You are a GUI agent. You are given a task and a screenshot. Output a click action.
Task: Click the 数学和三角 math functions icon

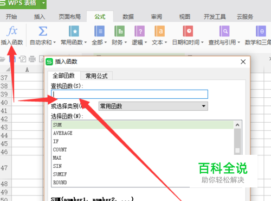point(261,31)
